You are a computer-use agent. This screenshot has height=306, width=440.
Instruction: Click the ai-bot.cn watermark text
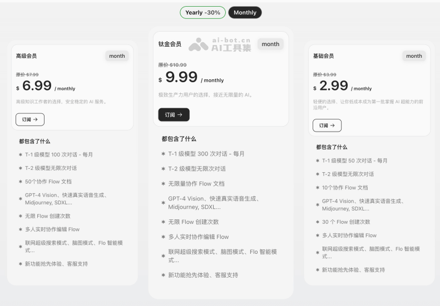click(231, 41)
